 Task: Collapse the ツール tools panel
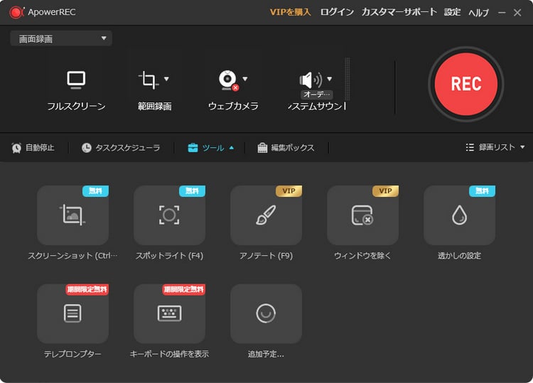point(211,148)
